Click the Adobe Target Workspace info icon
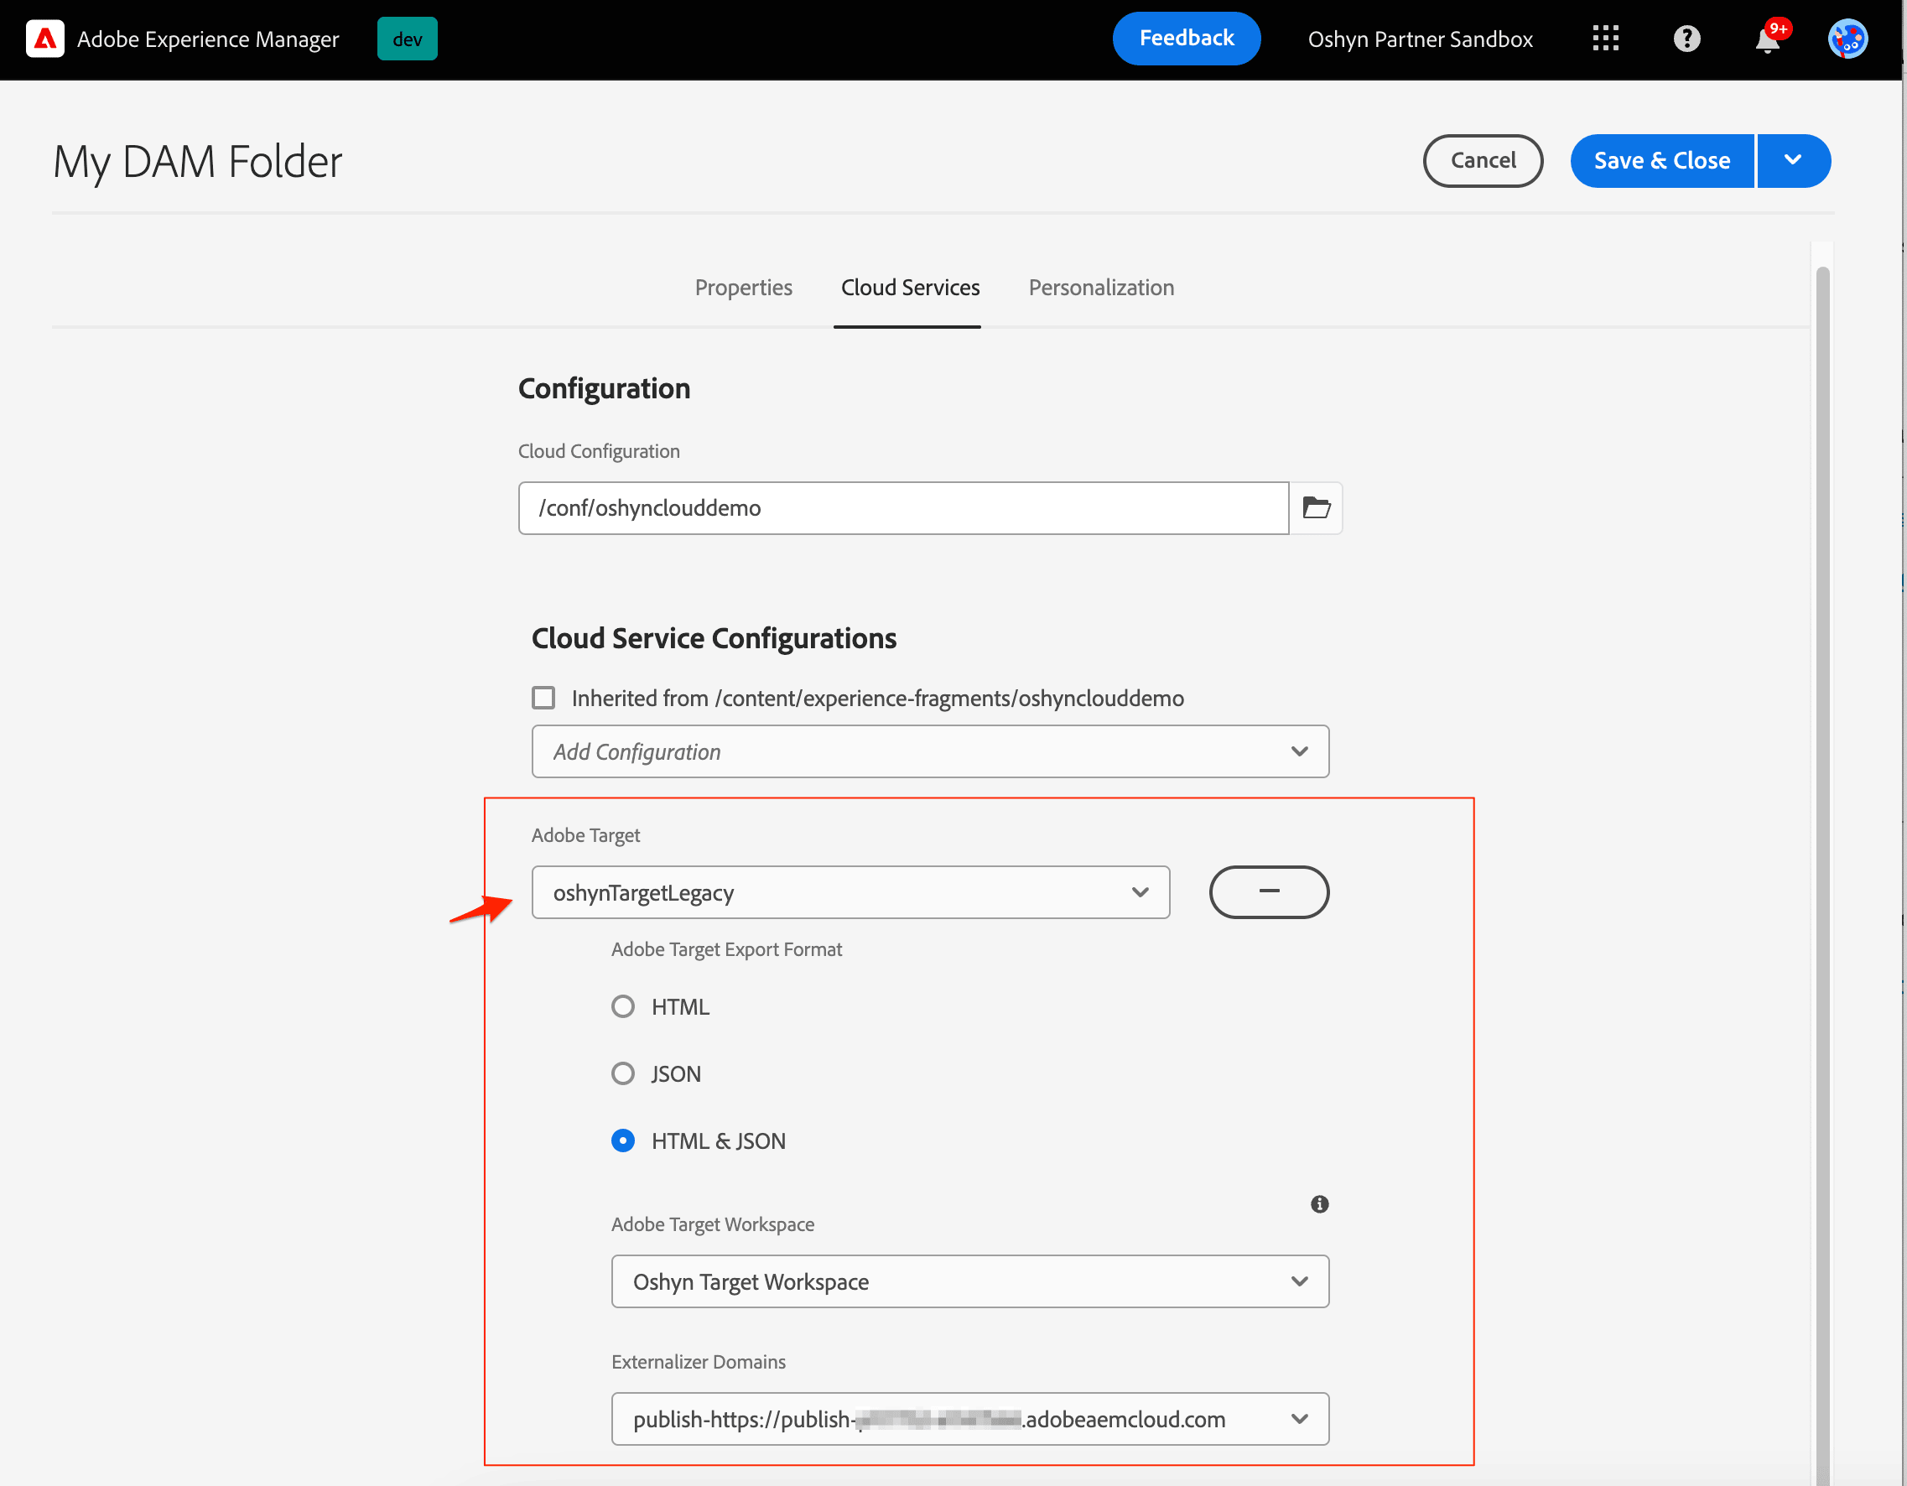This screenshot has width=1907, height=1486. (x=1318, y=1204)
